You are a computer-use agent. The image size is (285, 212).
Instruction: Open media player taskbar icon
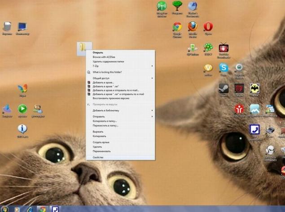(17, 209)
